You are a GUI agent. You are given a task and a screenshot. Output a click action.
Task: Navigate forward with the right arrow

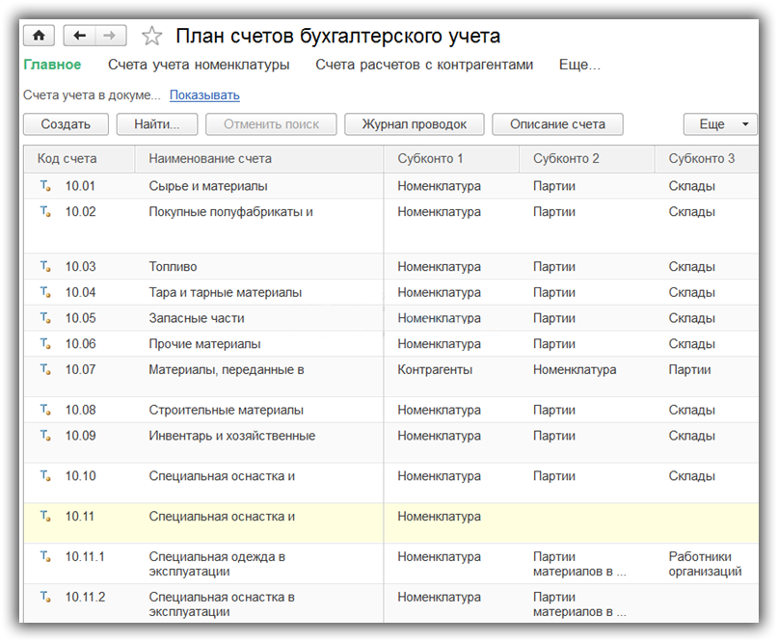click(x=110, y=36)
